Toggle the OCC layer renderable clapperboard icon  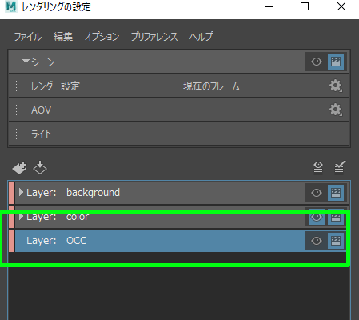[x=336, y=241]
